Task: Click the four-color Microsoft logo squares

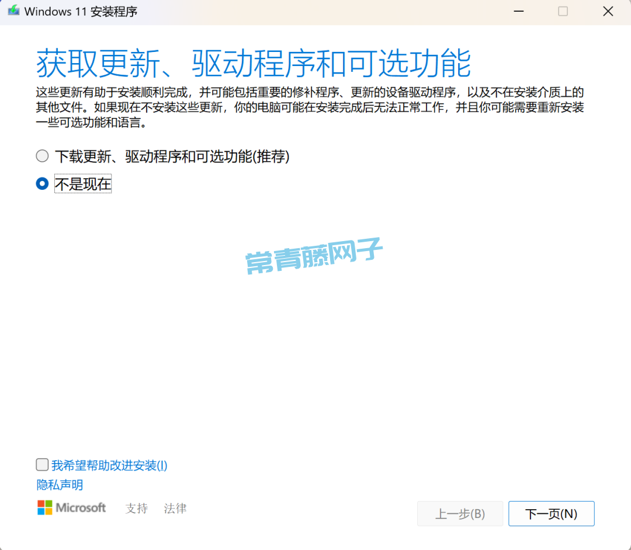Action: click(x=45, y=507)
